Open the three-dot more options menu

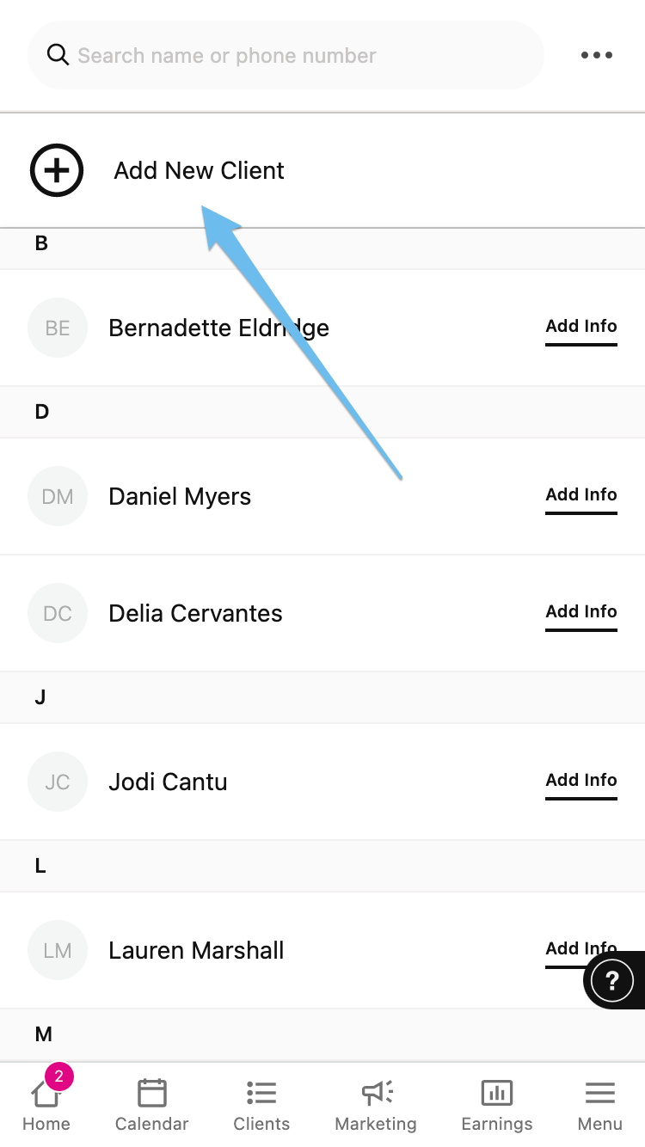[x=596, y=55]
